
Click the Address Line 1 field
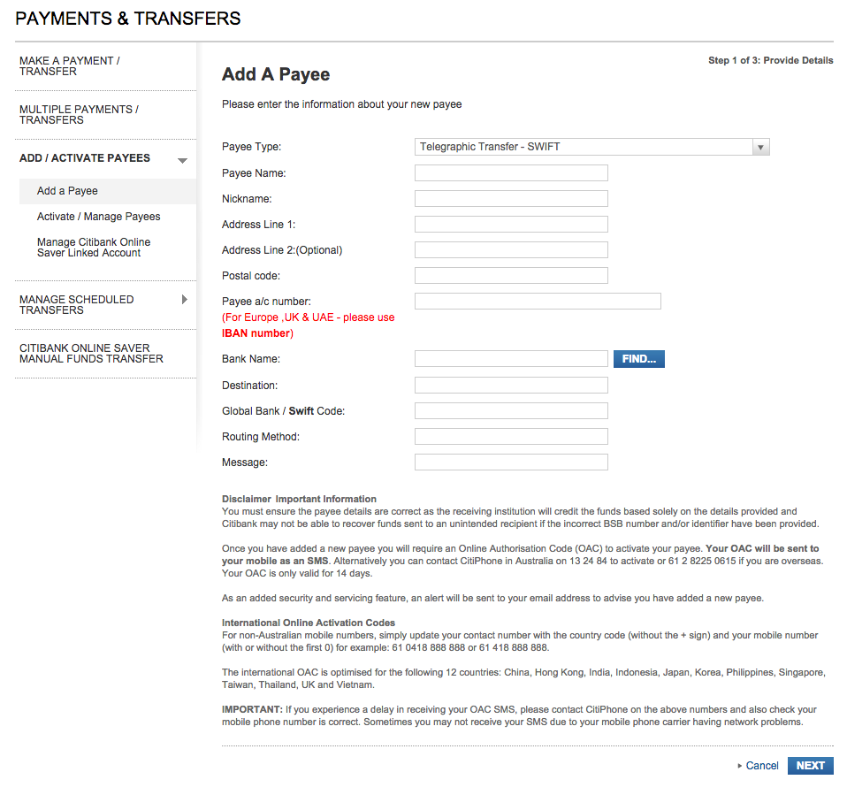click(511, 225)
